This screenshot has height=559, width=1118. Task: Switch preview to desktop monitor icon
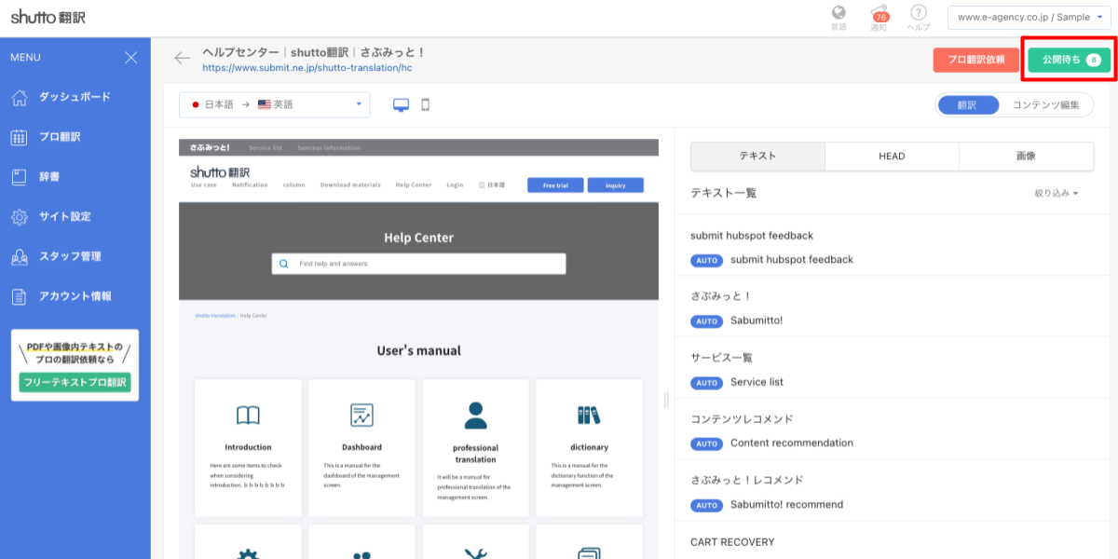click(x=402, y=105)
